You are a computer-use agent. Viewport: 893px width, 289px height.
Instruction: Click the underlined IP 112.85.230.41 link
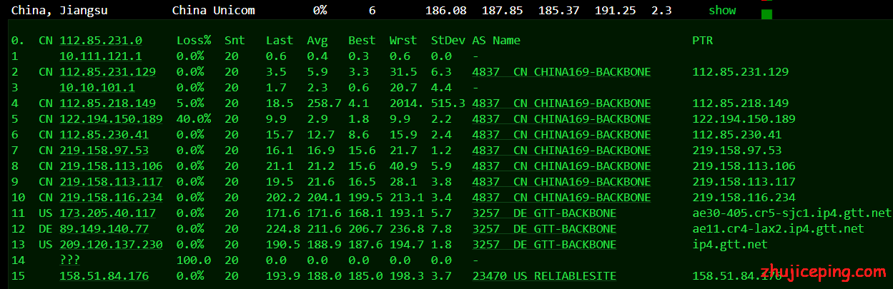104,135
